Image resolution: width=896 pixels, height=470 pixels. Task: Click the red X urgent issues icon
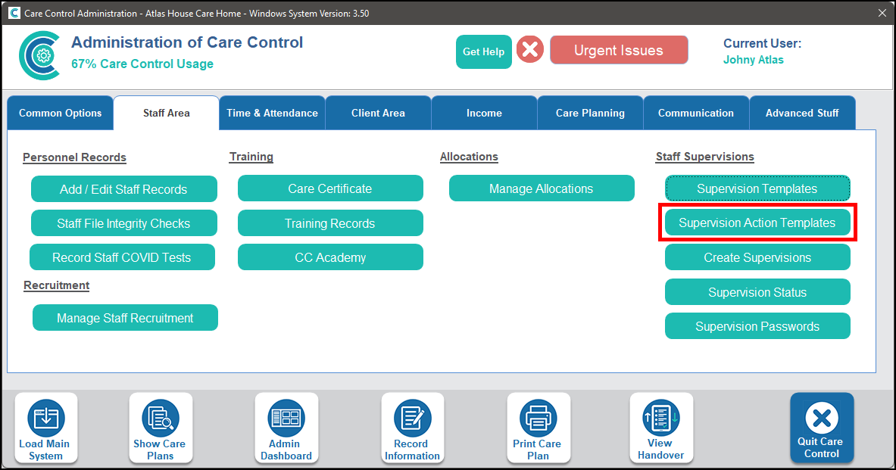click(x=530, y=51)
